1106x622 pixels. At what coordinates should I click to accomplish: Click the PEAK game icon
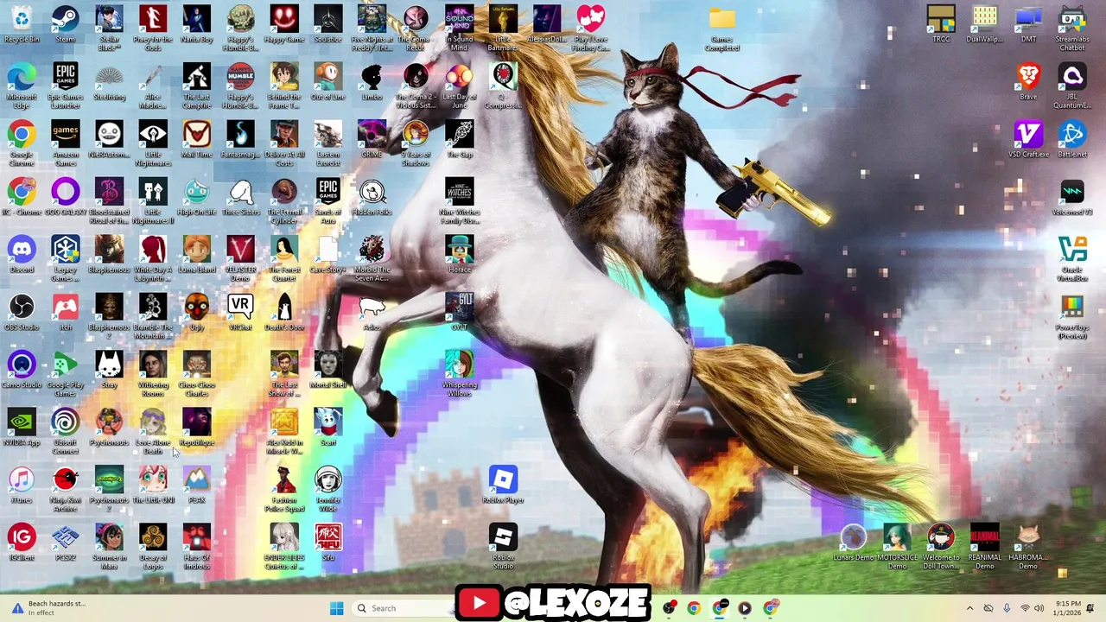[x=197, y=486]
